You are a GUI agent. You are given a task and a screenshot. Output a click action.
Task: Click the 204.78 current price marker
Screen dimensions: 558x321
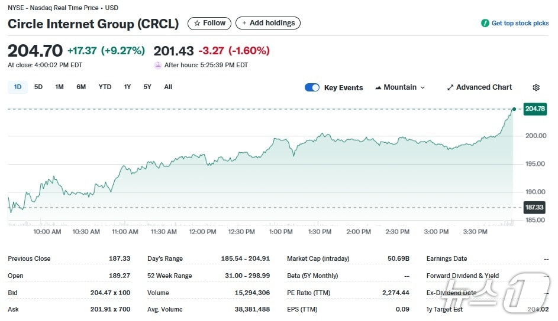coord(535,109)
